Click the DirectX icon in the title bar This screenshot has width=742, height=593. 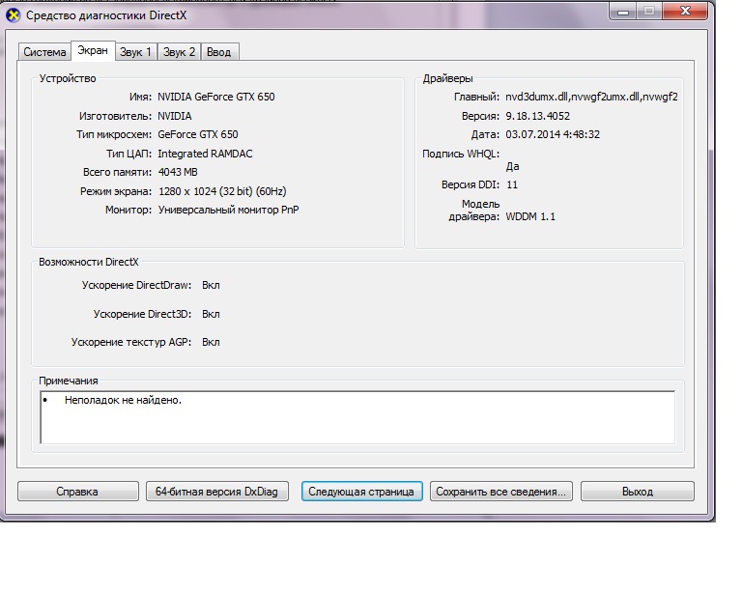[x=13, y=14]
